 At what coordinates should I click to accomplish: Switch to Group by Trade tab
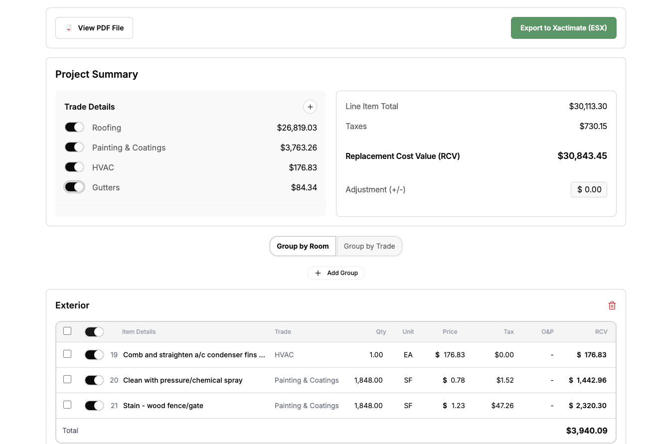(x=369, y=246)
